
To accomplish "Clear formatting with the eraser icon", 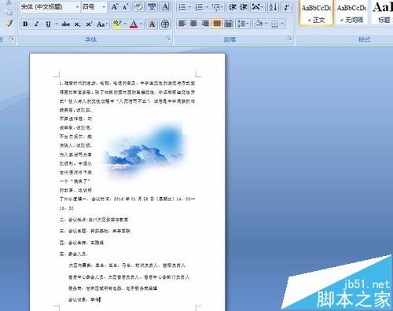I will click(x=138, y=7).
